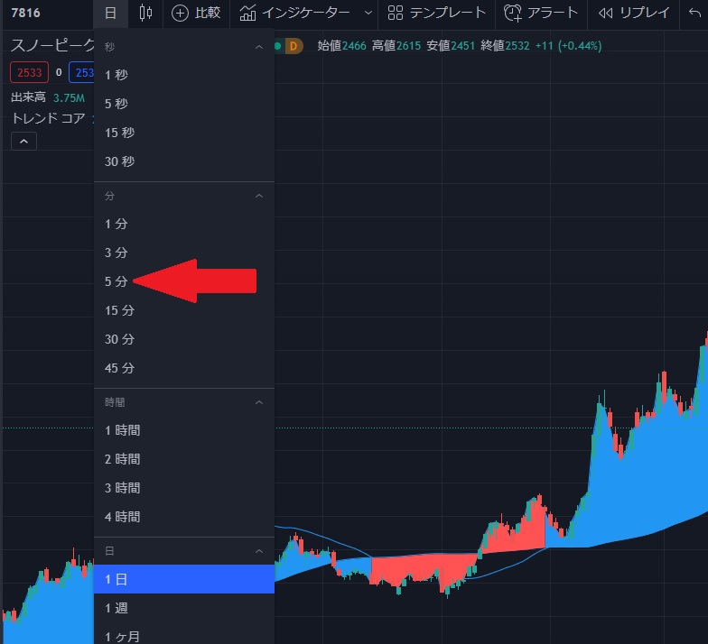
Task: Click the 終値2532 close value
Action: 505,46
